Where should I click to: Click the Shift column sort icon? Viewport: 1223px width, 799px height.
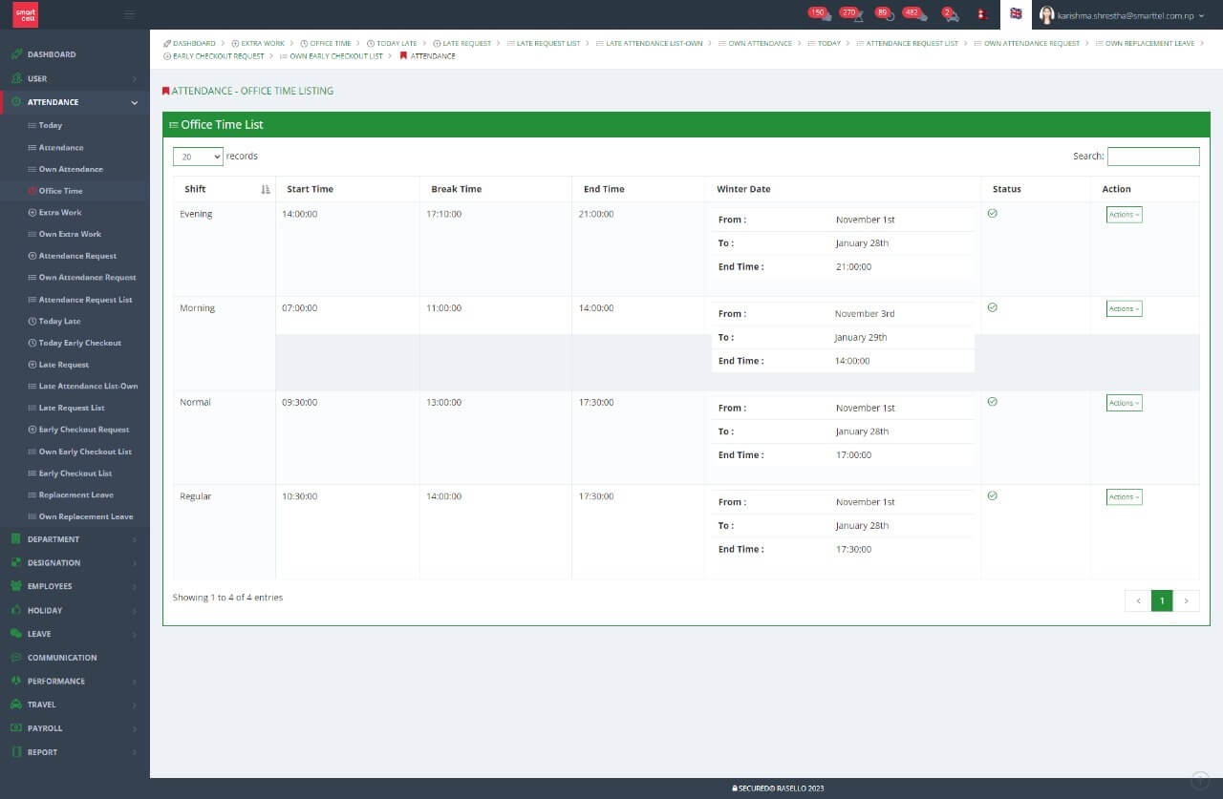266,190
